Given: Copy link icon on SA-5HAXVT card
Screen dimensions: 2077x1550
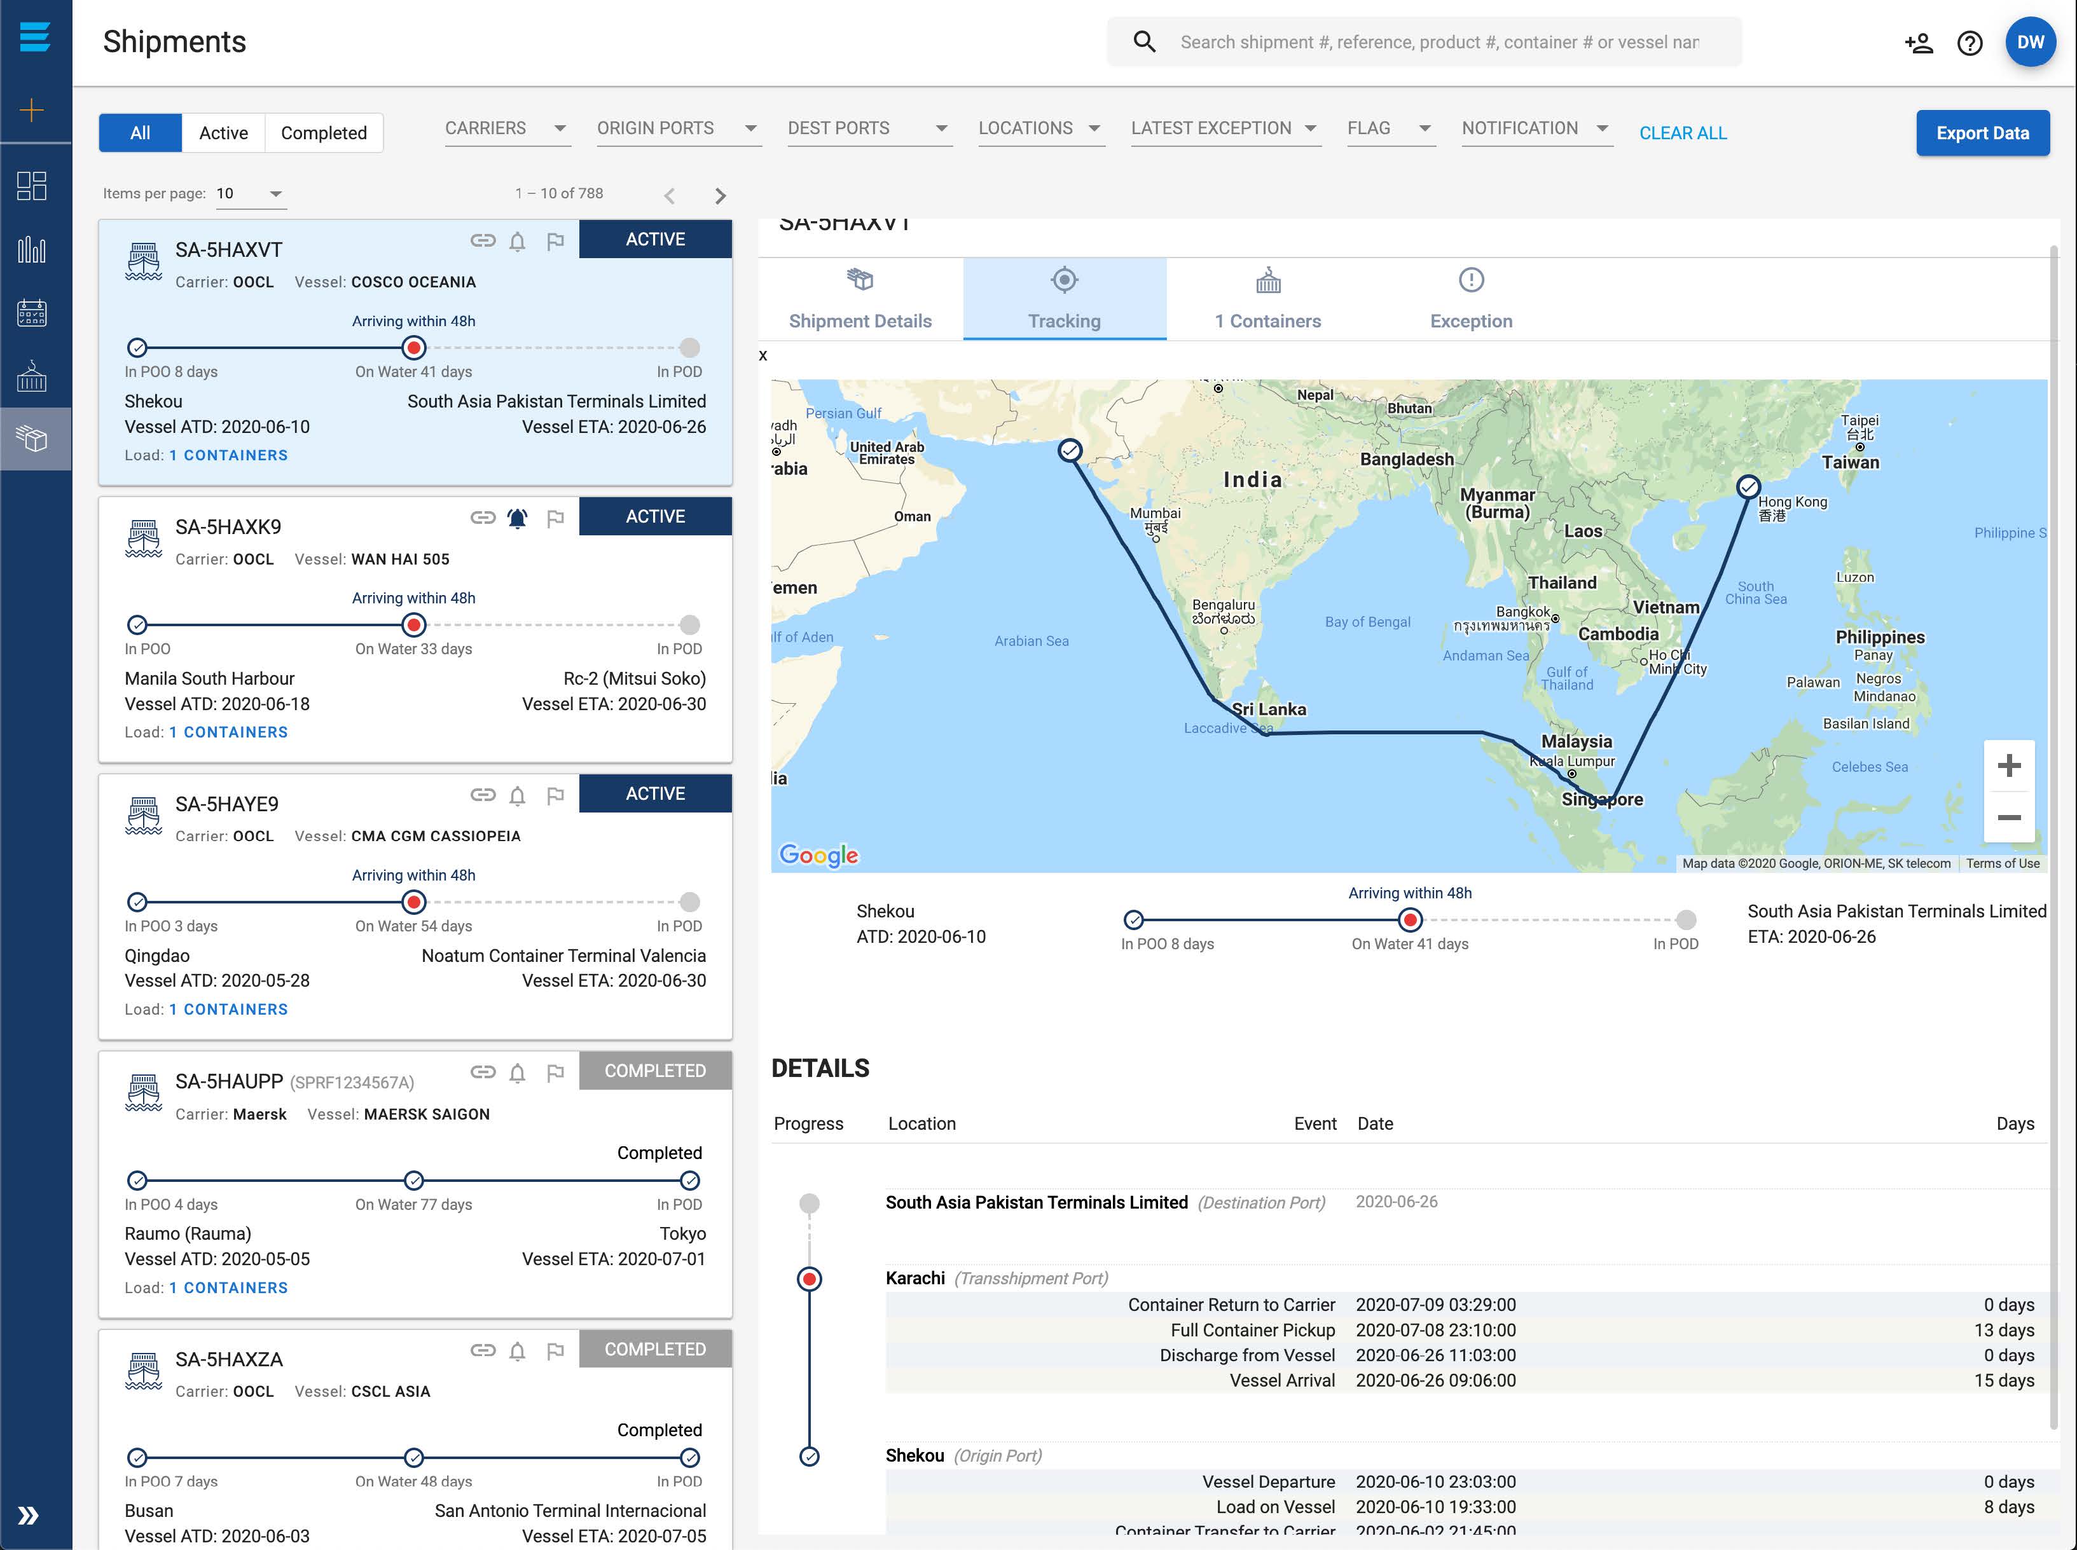Looking at the screenshot, I should (x=483, y=240).
